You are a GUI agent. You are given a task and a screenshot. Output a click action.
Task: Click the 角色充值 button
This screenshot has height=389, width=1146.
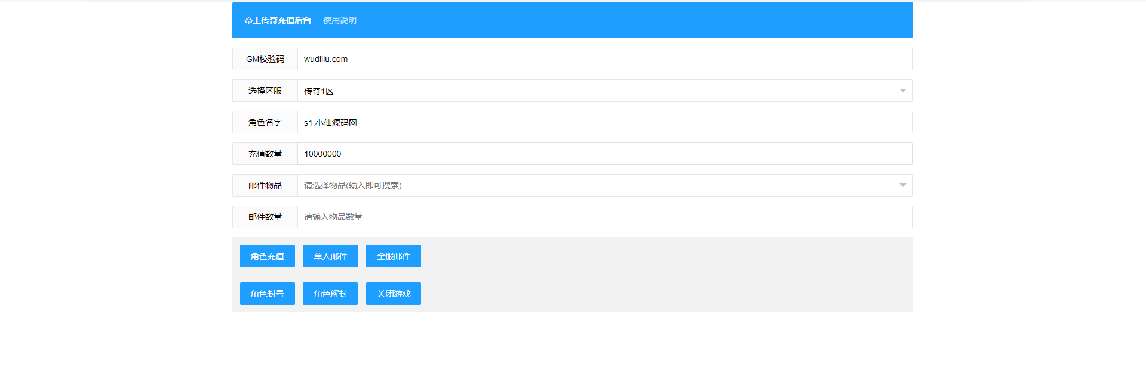tap(268, 256)
